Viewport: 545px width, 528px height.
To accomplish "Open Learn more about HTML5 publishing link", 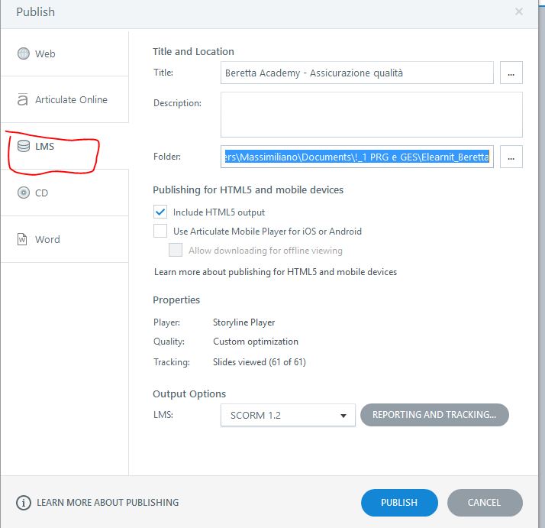I will (x=276, y=272).
